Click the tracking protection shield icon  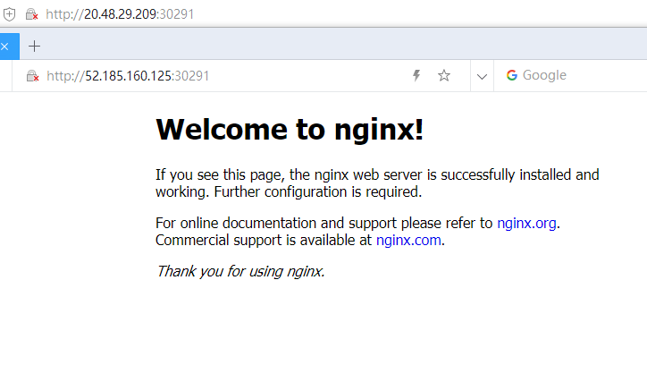click(10, 14)
